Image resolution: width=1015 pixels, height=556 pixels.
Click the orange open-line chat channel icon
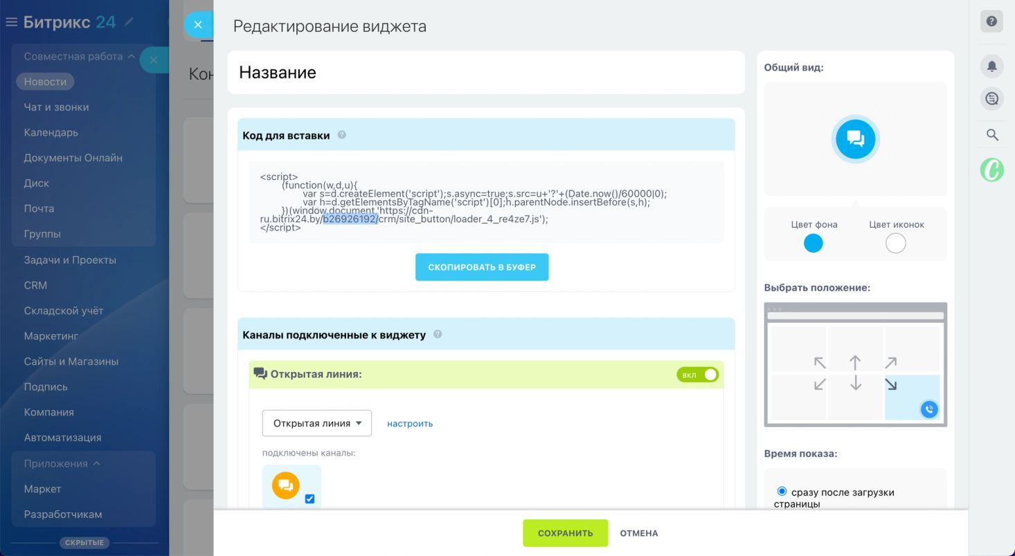coord(285,485)
